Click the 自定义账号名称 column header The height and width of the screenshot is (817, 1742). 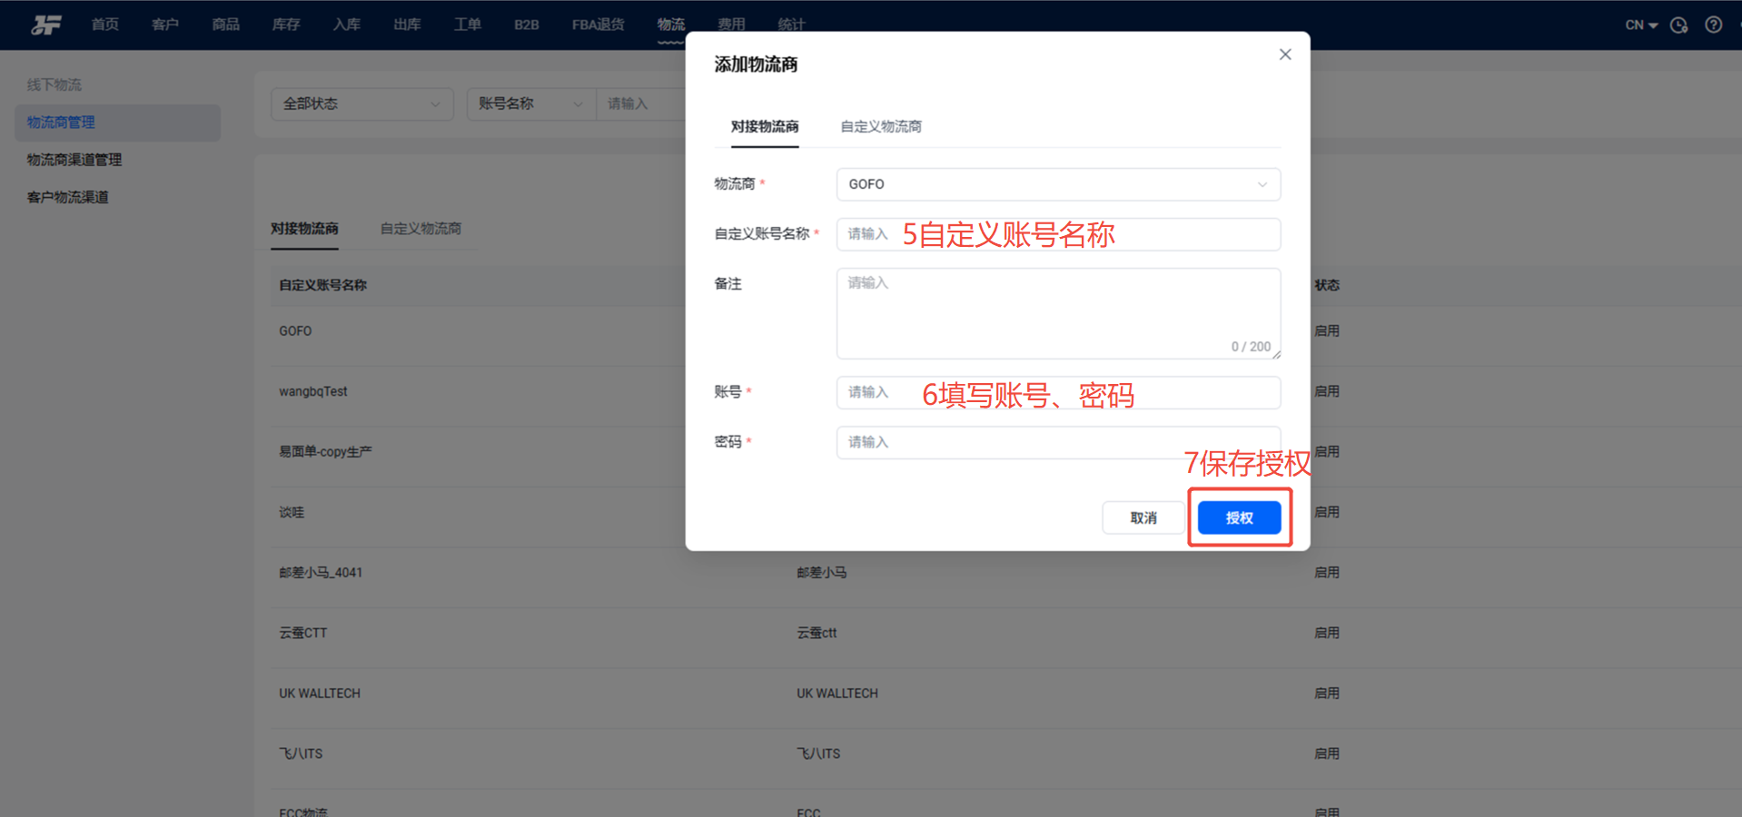[322, 285]
